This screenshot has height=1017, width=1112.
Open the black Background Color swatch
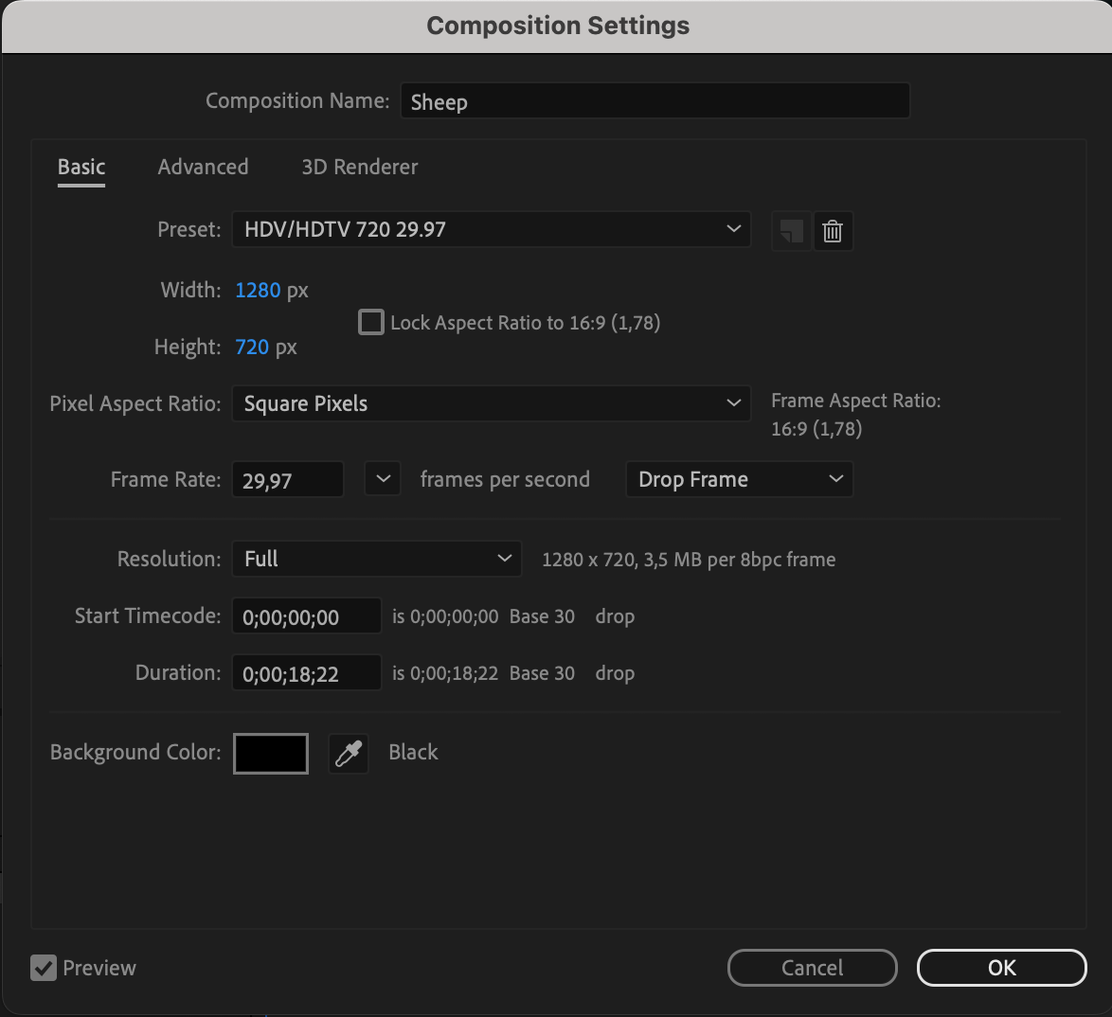(x=271, y=754)
